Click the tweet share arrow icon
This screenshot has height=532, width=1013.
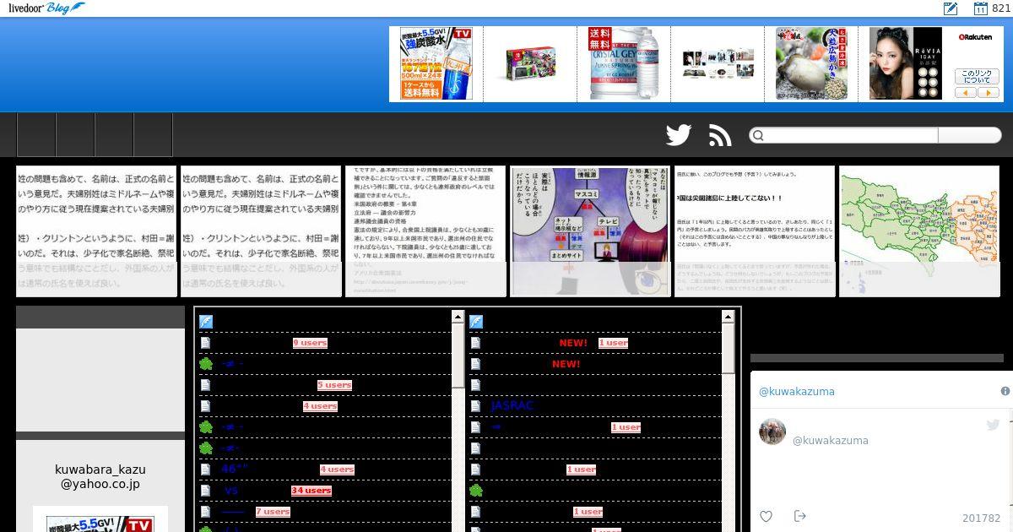799,516
